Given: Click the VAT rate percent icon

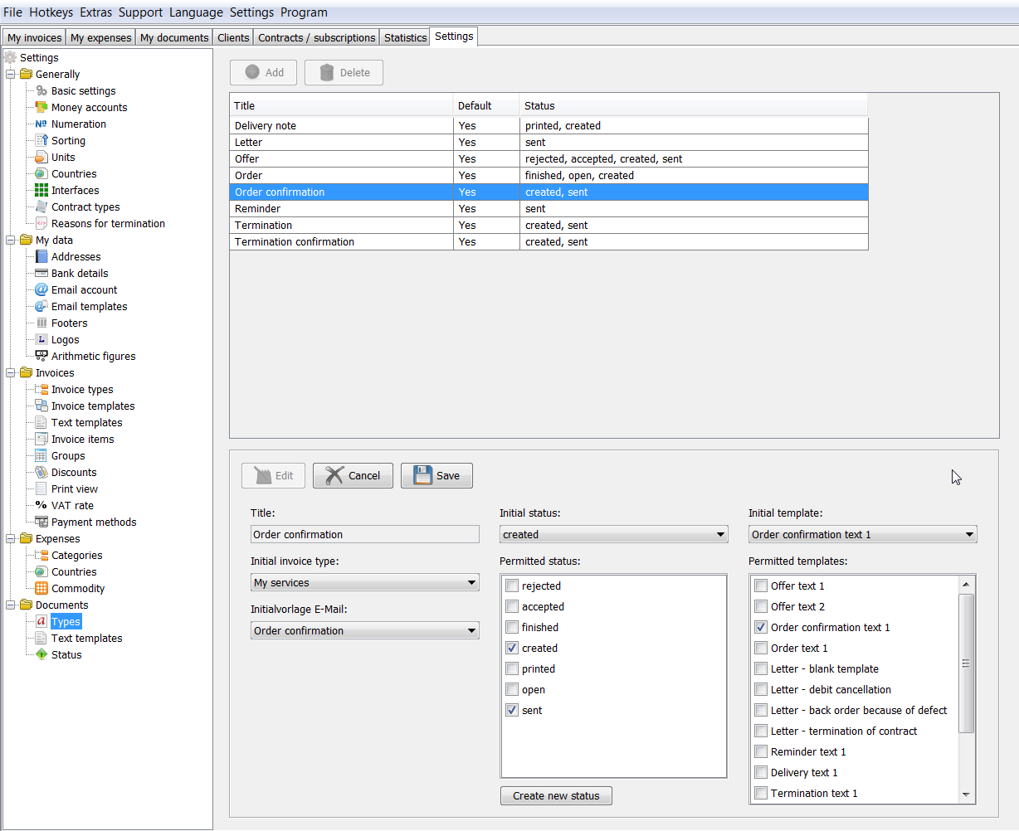Looking at the screenshot, I should 41,506.
